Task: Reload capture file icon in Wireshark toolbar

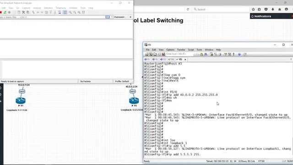Action: pos(28,12)
